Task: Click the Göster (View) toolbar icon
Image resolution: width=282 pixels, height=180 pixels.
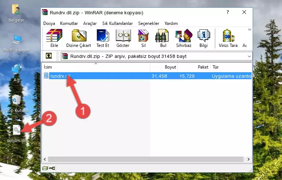Action: click(x=123, y=38)
